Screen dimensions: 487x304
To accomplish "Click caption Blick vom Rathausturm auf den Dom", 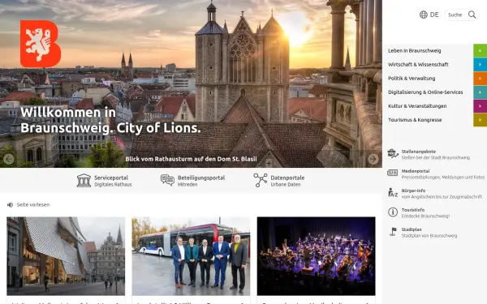I will tap(191, 159).
